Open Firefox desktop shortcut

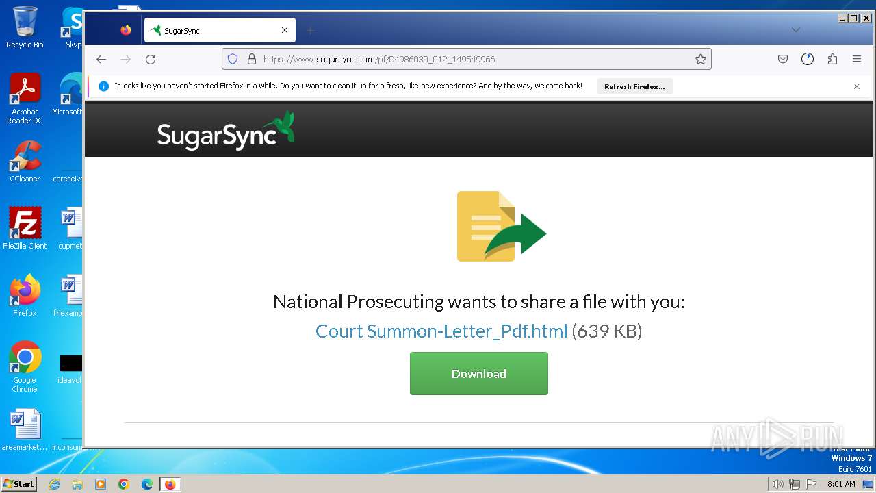click(25, 296)
